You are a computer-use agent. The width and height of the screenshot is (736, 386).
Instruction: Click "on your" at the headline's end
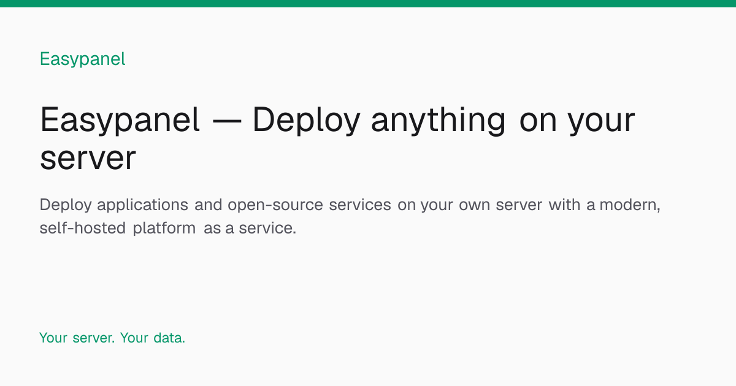[577, 123]
